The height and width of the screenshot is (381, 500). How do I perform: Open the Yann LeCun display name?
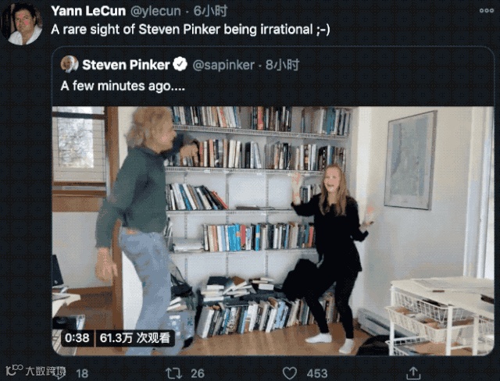pos(88,11)
